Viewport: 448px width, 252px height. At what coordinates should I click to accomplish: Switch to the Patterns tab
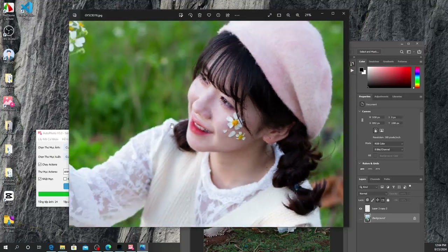click(x=402, y=62)
